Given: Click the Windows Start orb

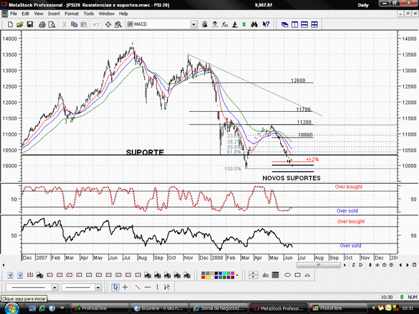Looking at the screenshot, I should [x=11, y=308].
